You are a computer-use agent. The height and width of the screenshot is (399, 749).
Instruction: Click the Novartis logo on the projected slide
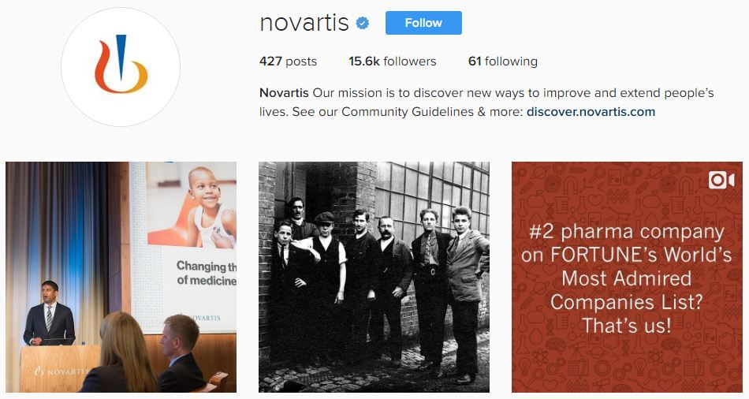pyautogui.click(x=204, y=318)
